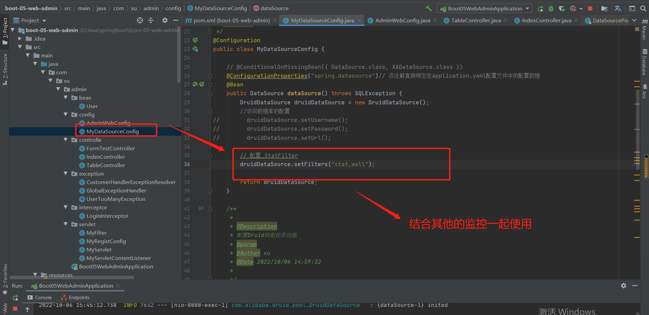Screen dimensions: 649x315
Task: Open dropdown arrow next to profiler icon
Action: click(x=581, y=9)
